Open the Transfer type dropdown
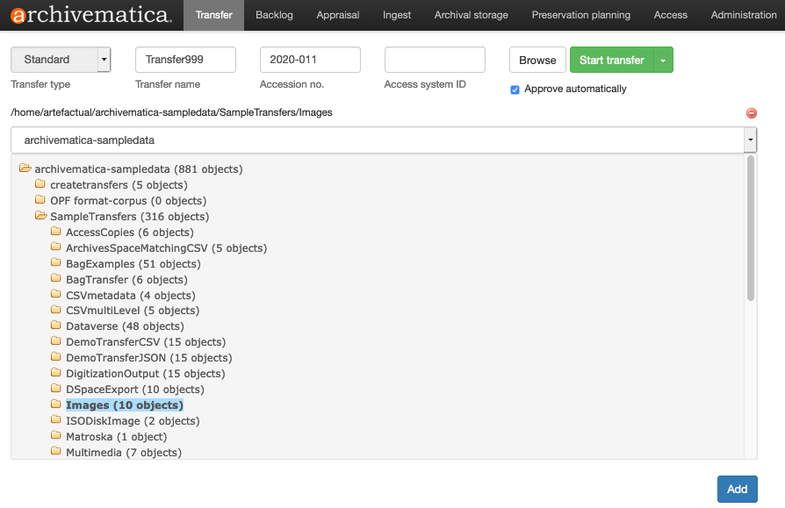 (x=60, y=59)
